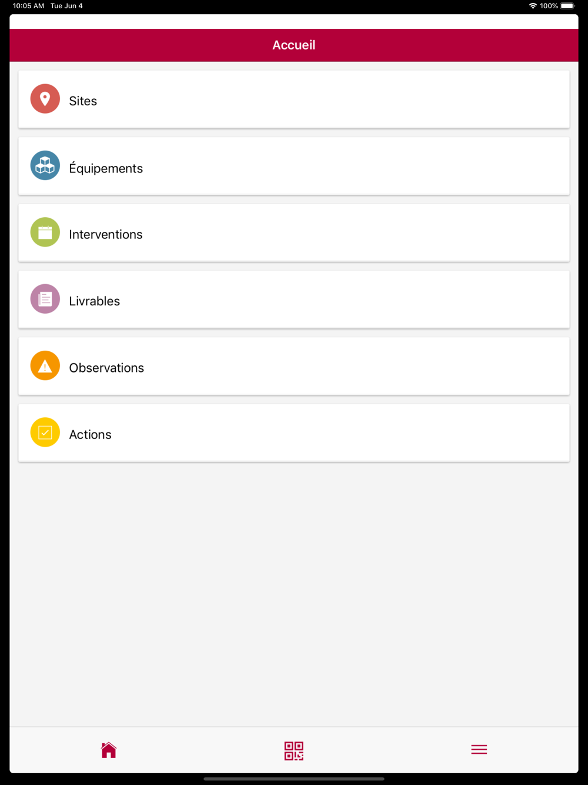The height and width of the screenshot is (785, 588).
Task: Go to the home tab icon
Action: pos(109,750)
